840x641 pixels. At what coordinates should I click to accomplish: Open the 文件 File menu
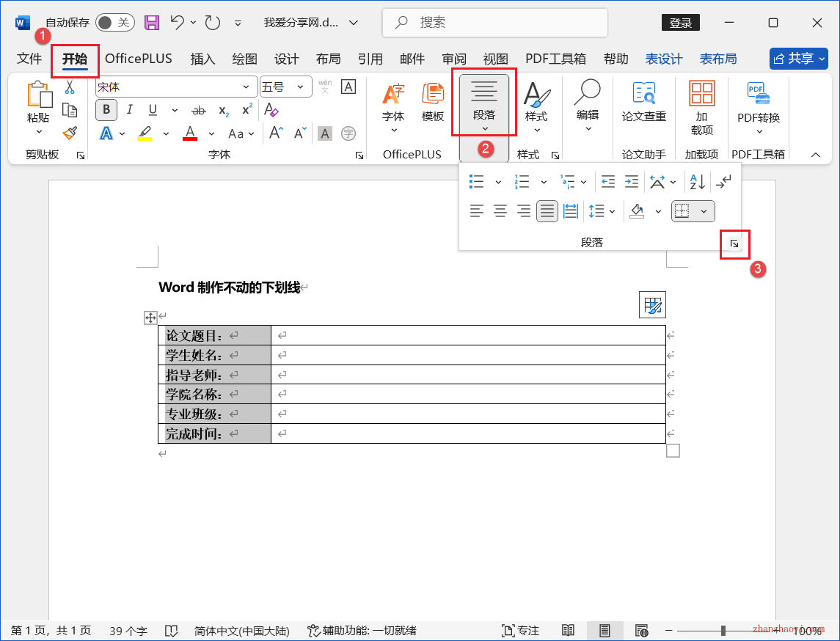click(29, 59)
